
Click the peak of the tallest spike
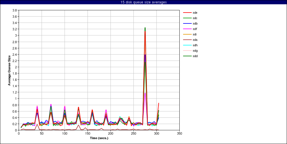click(x=145, y=28)
